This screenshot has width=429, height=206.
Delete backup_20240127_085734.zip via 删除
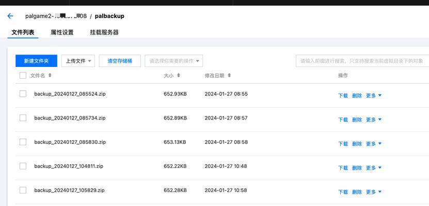click(x=357, y=119)
